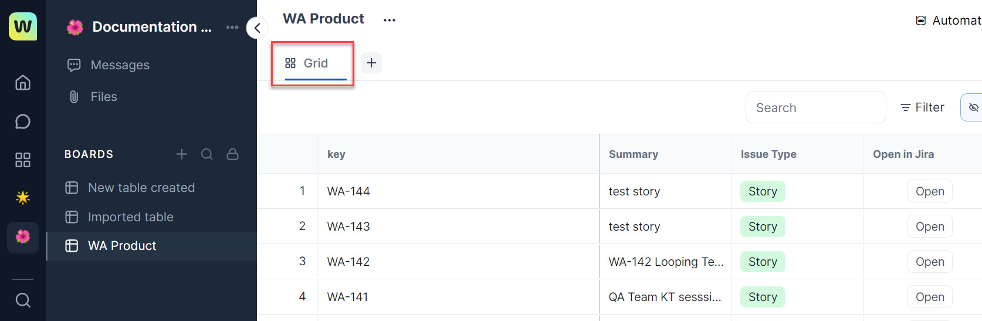982x321 pixels.
Task: Click the lock icon beside Boards
Action: click(233, 154)
